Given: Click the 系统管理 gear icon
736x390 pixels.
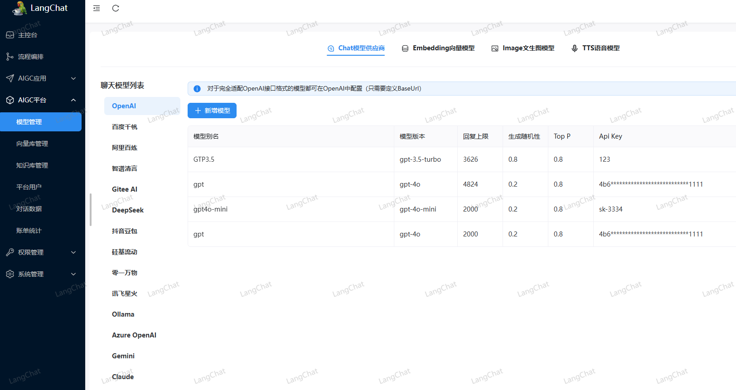Looking at the screenshot, I should (x=10, y=274).
